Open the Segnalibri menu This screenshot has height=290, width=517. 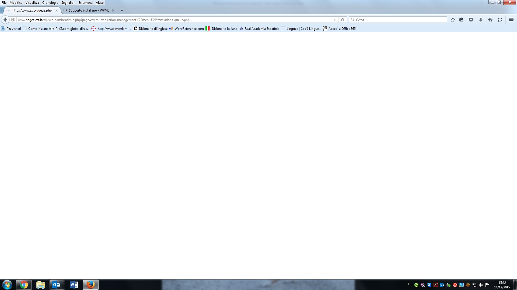pyautogui.click(x=68, y=3)
